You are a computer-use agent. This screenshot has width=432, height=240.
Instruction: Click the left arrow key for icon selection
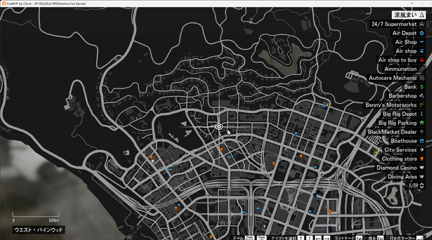(x=318, y=238)
